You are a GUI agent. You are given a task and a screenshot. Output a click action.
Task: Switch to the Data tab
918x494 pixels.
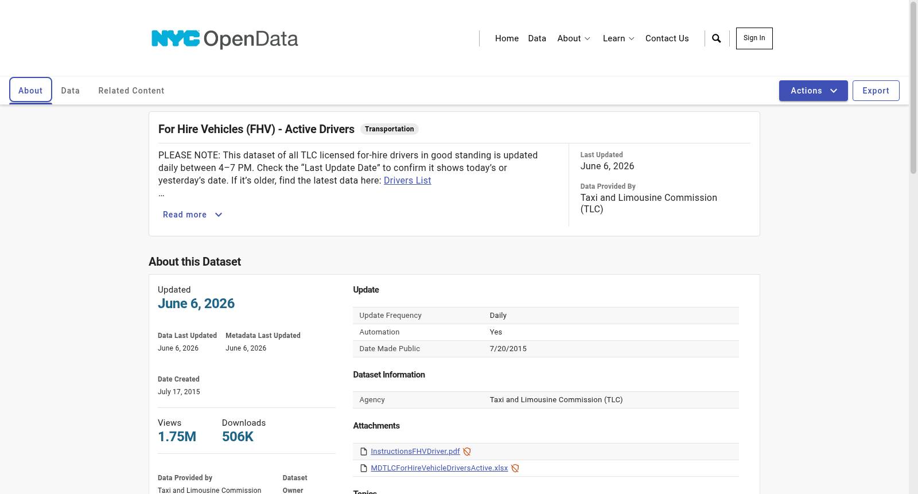[71, 91]
